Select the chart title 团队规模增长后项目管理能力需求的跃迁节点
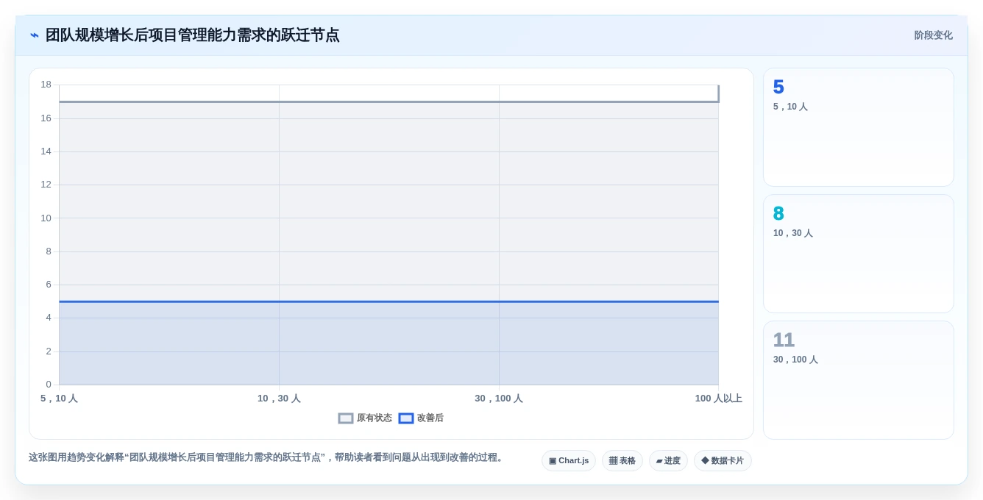Viewport: 983px width, 500px height. (193, 35)
